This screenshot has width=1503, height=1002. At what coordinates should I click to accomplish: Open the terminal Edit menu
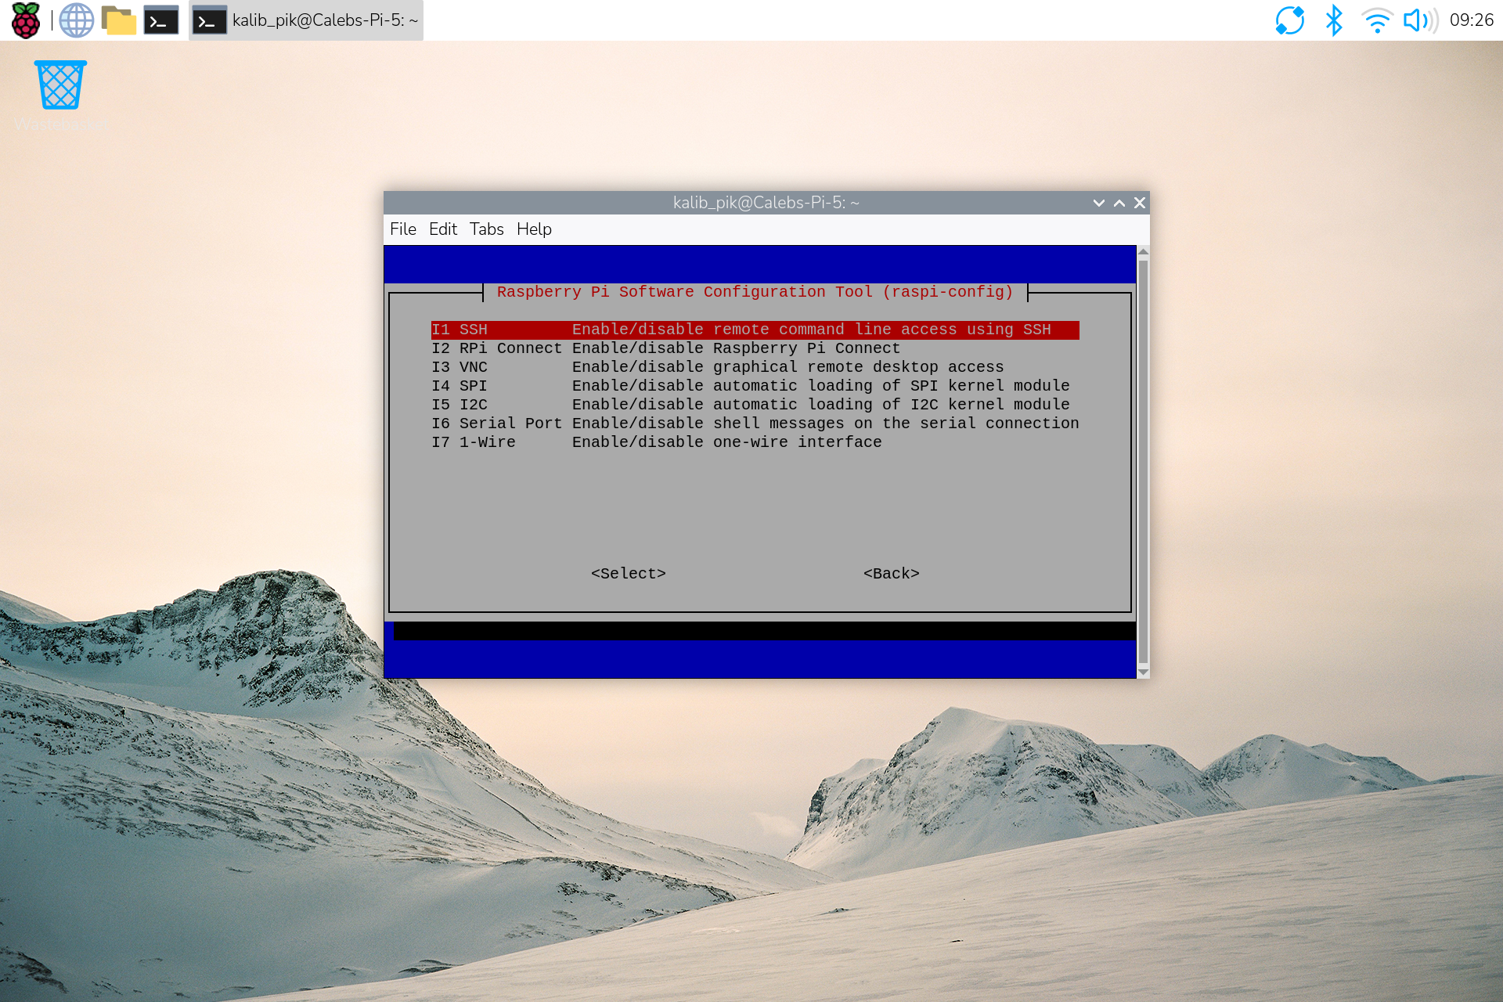(443, 229)
